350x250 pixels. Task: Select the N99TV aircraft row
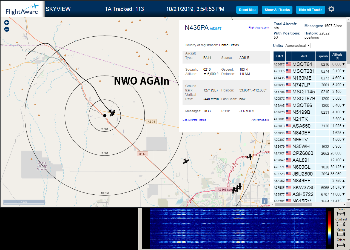[x=309, y=139]
